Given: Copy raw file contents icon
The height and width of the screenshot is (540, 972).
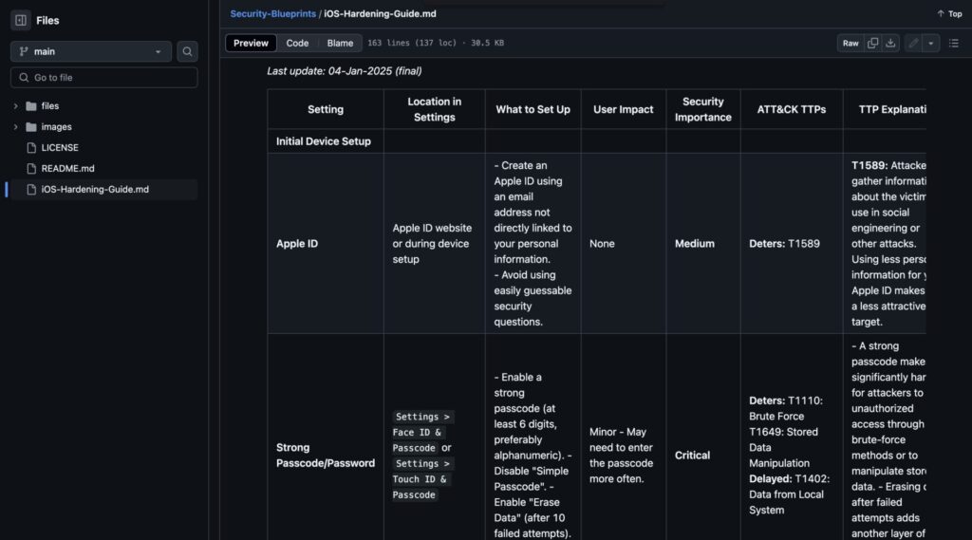Looking at the screenshot, I should click(x=873, y=43).
